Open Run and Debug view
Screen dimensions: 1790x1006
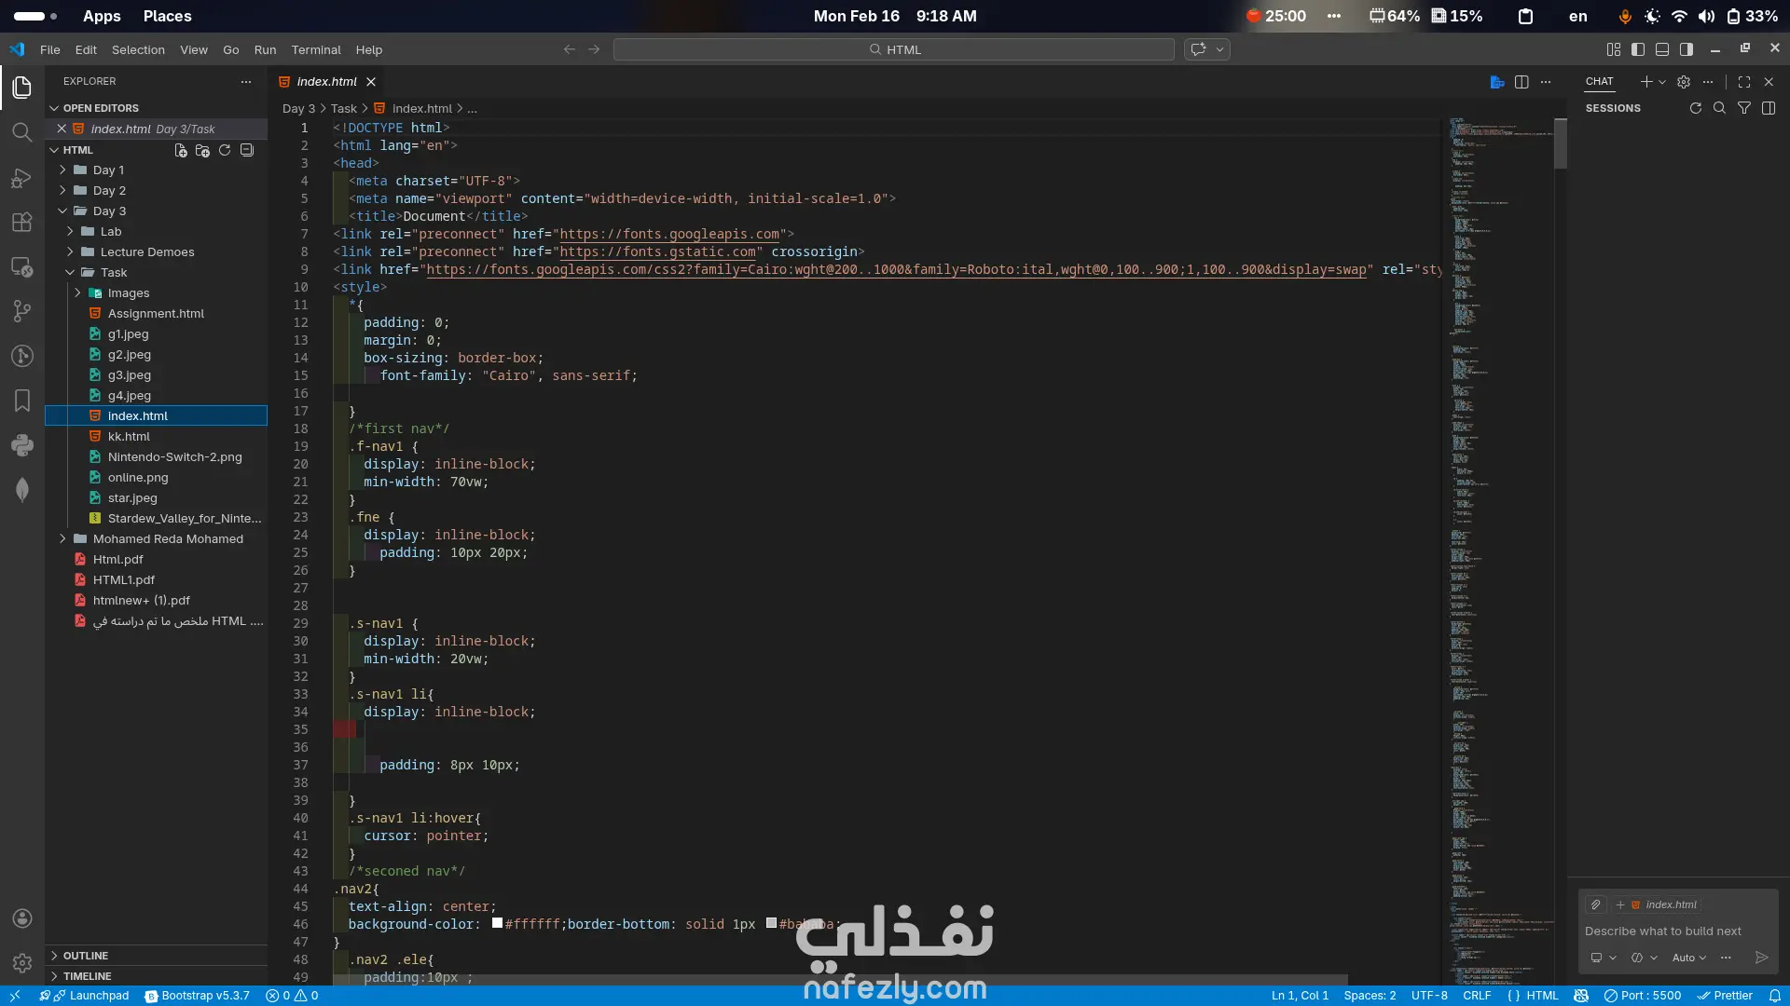(x=22, y=177)
